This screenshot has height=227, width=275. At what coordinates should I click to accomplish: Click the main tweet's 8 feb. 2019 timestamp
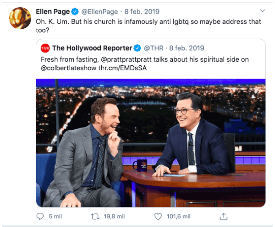pyautogui.click(x=142, y=12)
